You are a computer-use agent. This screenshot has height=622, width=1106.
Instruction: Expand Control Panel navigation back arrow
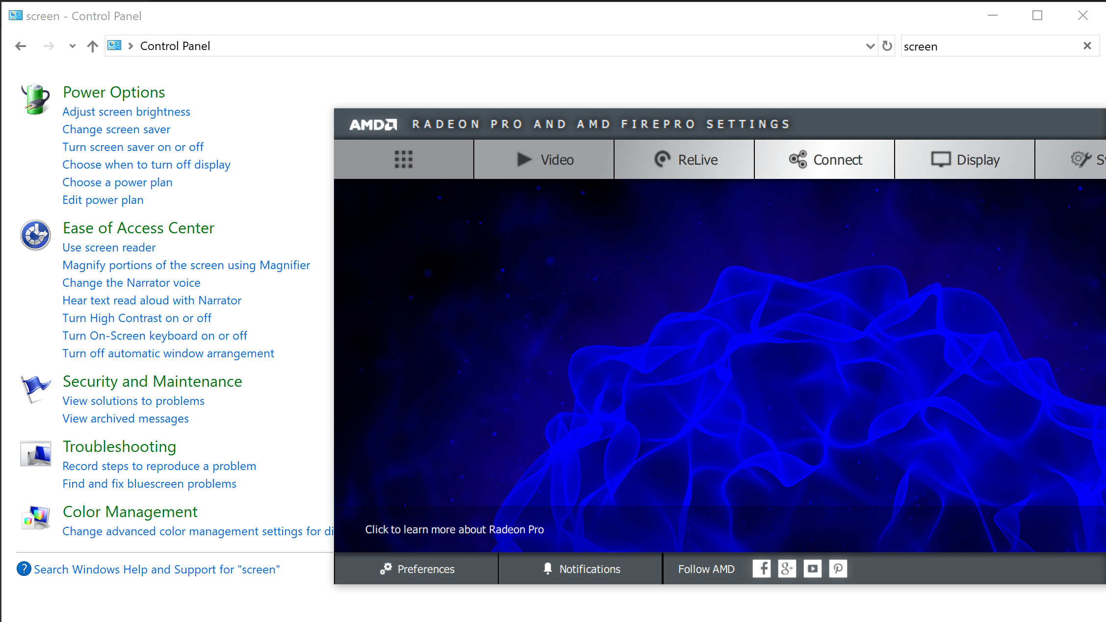click(21, 47)
